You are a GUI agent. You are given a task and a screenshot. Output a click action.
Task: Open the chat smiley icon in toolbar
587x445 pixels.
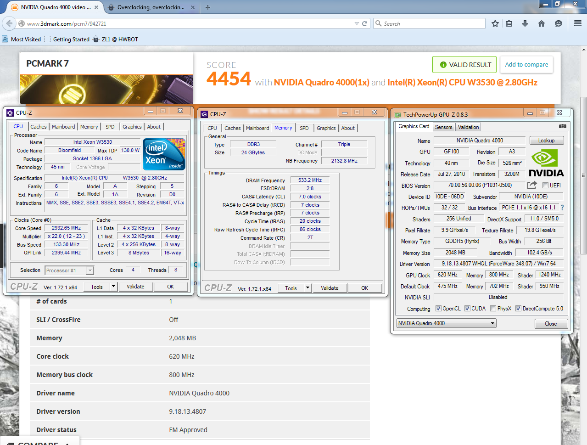[559, 23]
